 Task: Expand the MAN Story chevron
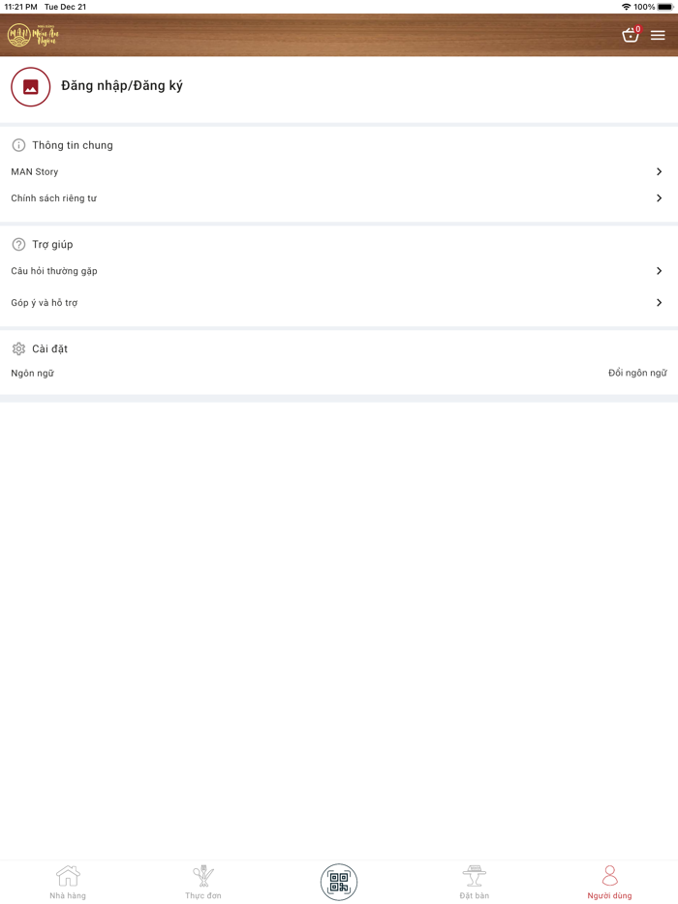tap(659, 172)
